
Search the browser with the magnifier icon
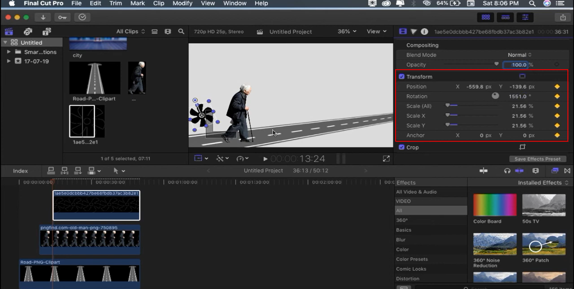[x=181, y=32]
